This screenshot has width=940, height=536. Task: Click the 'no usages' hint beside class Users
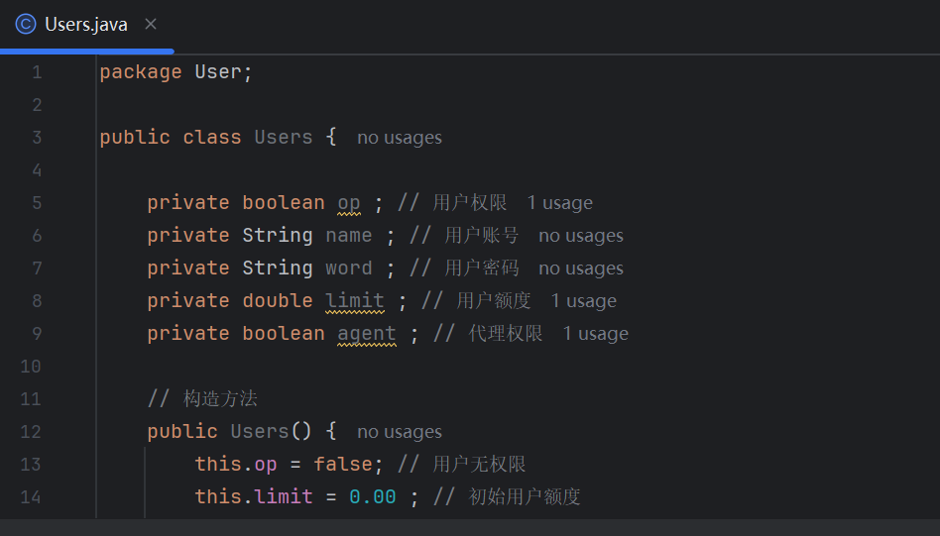[x=399, y=138]
